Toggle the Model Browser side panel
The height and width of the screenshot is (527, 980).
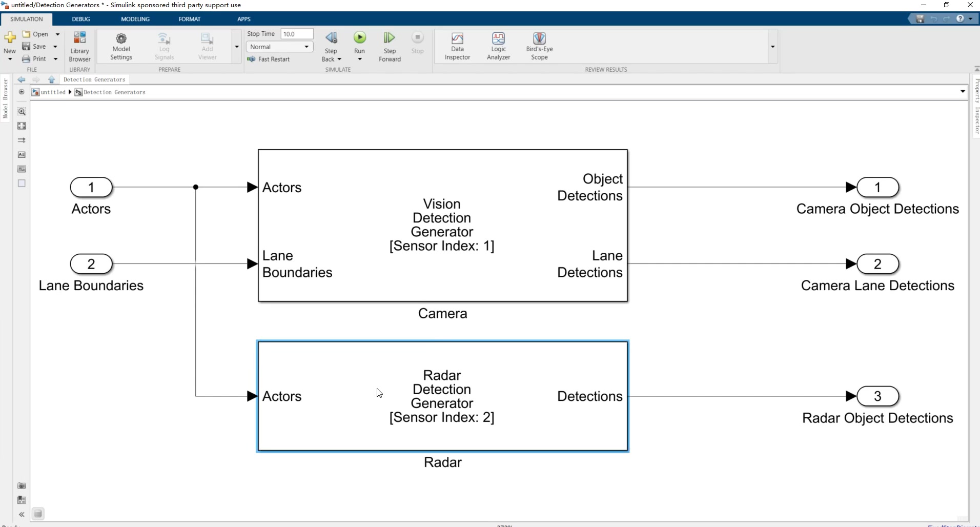pos(5,97)
